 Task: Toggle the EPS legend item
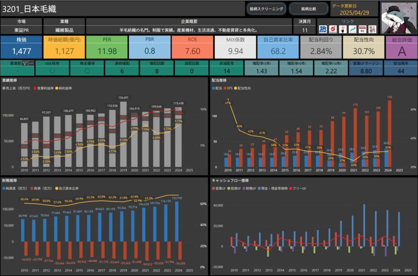click(x=228, y=88)
